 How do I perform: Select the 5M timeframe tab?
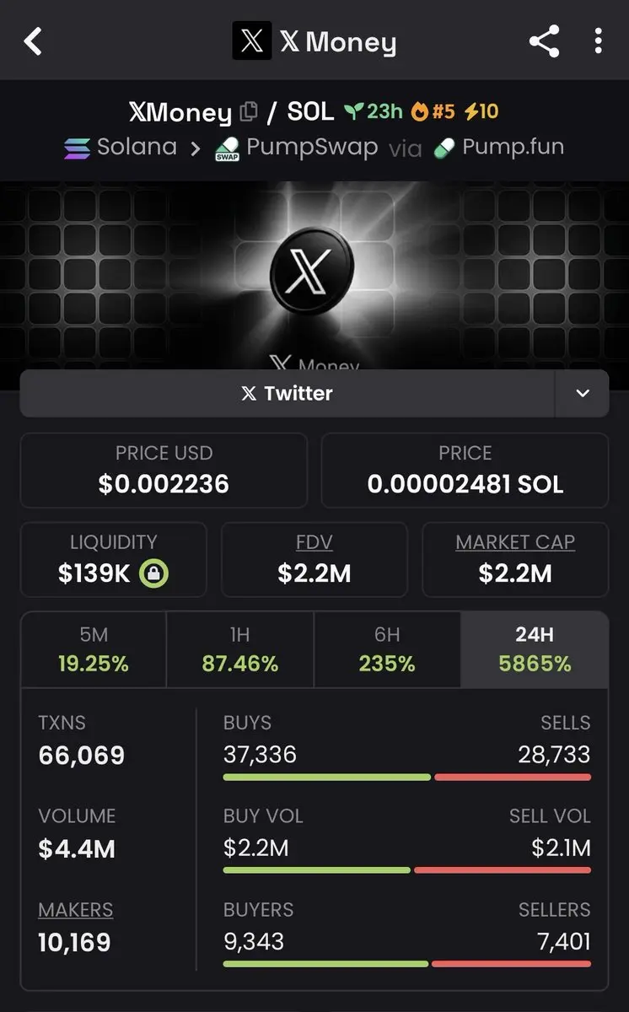point(94,649)
